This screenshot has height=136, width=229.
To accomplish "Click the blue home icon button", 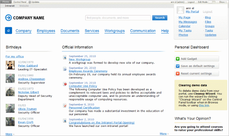I will click(x=9, y=31).
